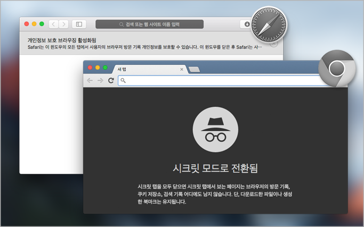Viewport: 364px width, 227px height.
Task: Maximize the Chrome window with green button
Action: (105, 68)
